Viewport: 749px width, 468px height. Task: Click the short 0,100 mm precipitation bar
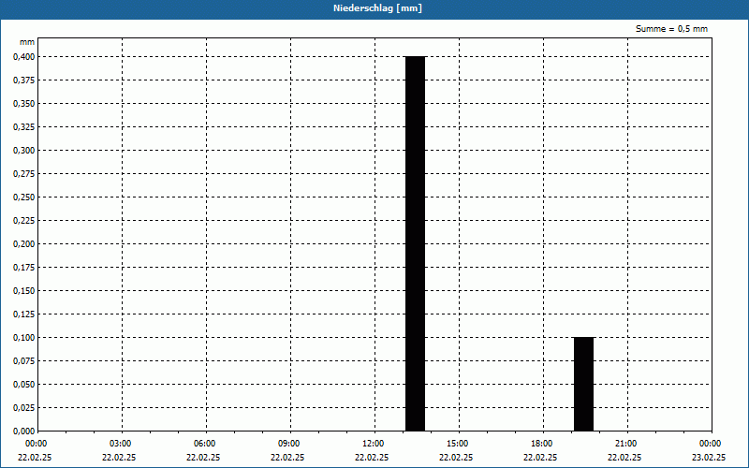tap(583, 384)
